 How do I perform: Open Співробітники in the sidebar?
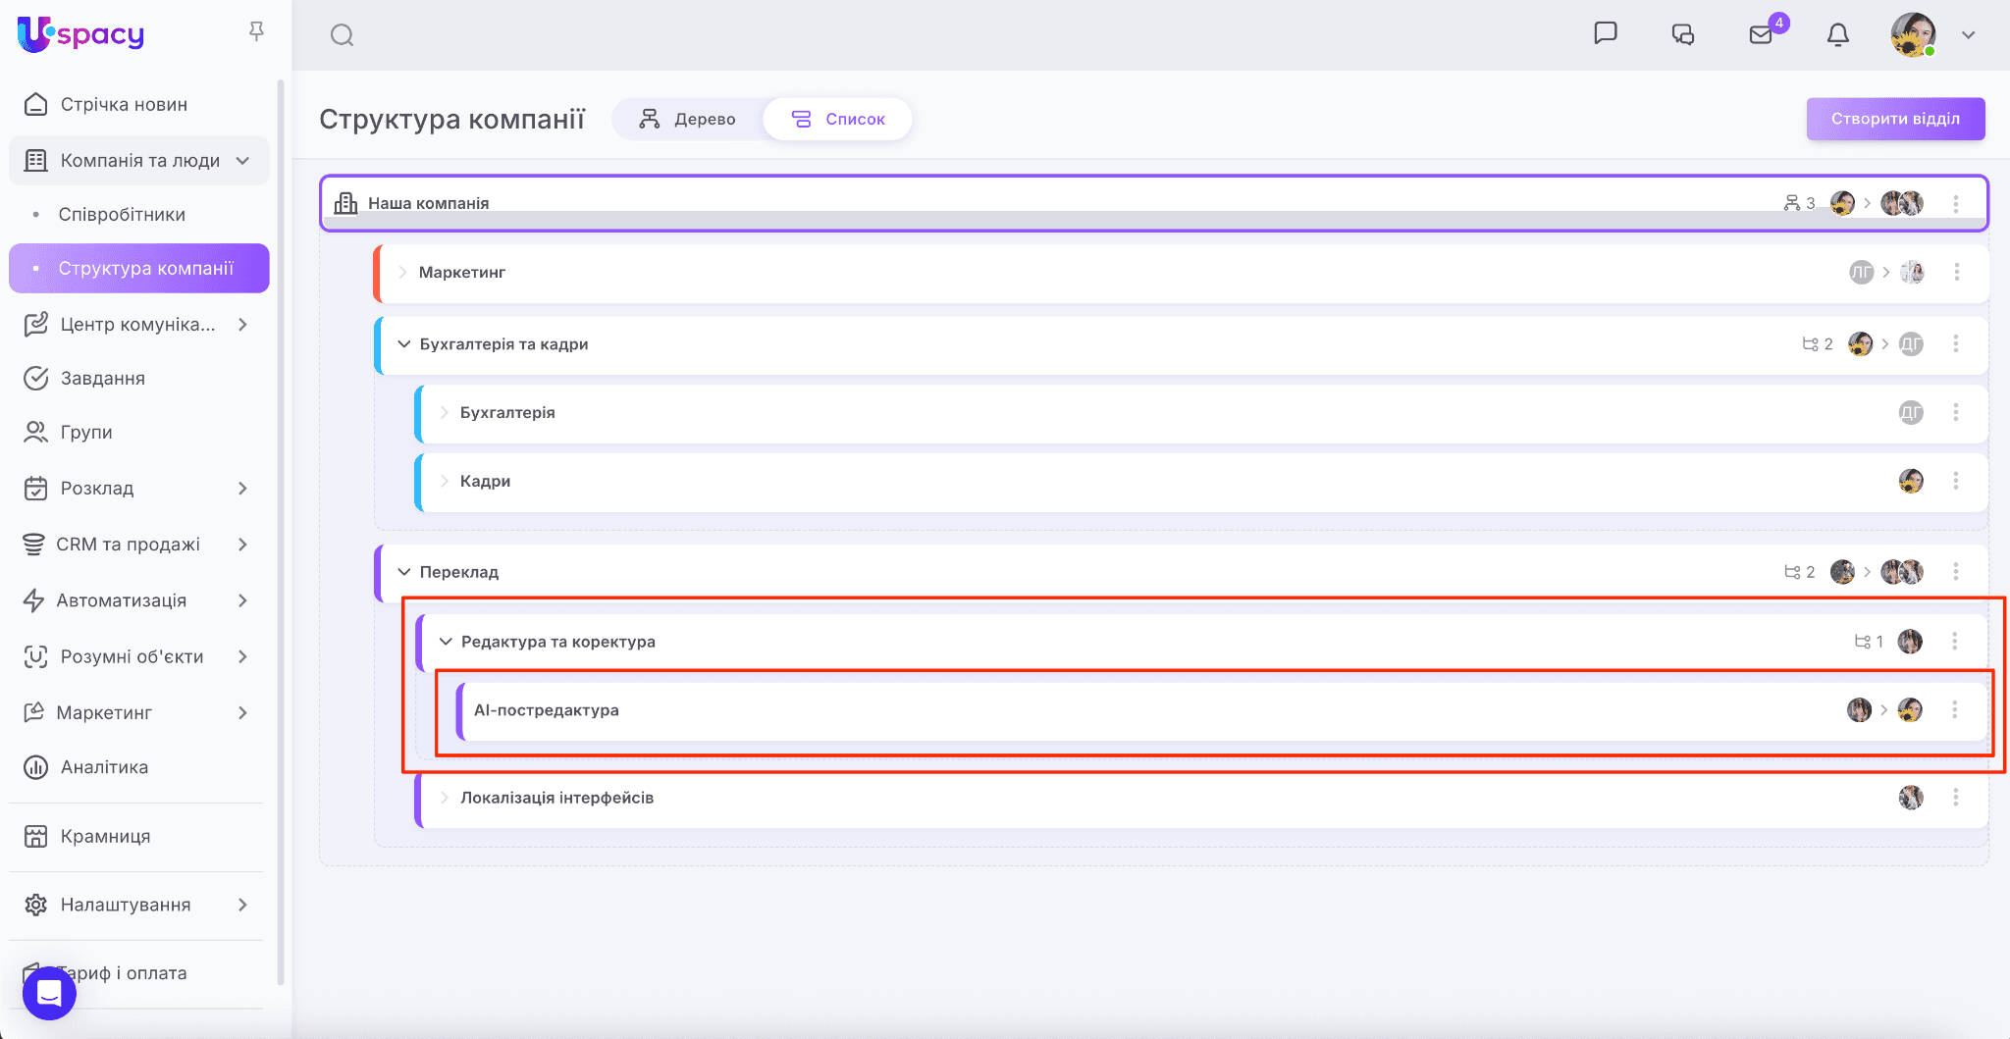(x=122, y=214)
